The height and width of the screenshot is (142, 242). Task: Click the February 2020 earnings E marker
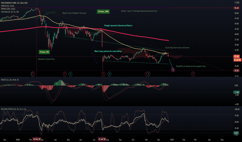pyautogui.click(x=33, y=74)
